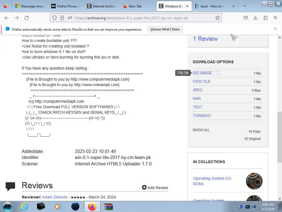Switch to Firefox Privacy Notice tab

tap(66, 6)
